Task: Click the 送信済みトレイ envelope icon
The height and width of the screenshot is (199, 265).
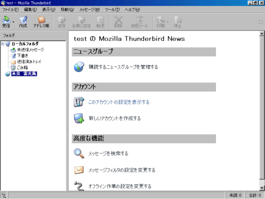Action: pos(13,62)
